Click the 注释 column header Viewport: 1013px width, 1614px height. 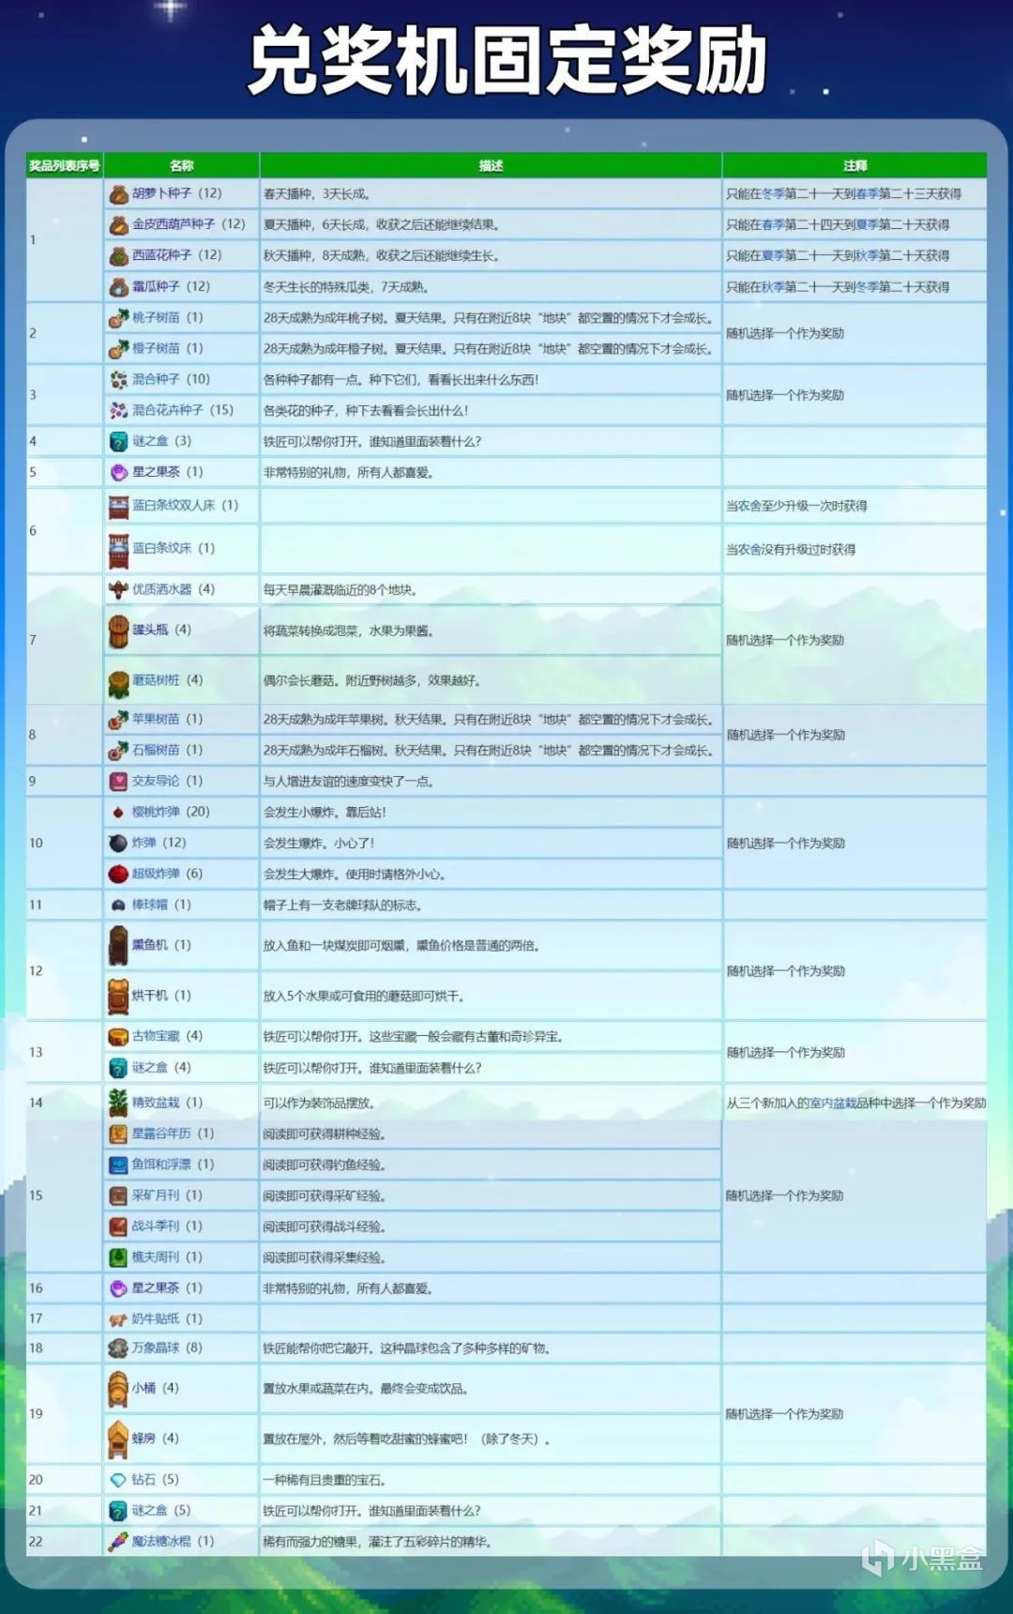coord(854,166)
